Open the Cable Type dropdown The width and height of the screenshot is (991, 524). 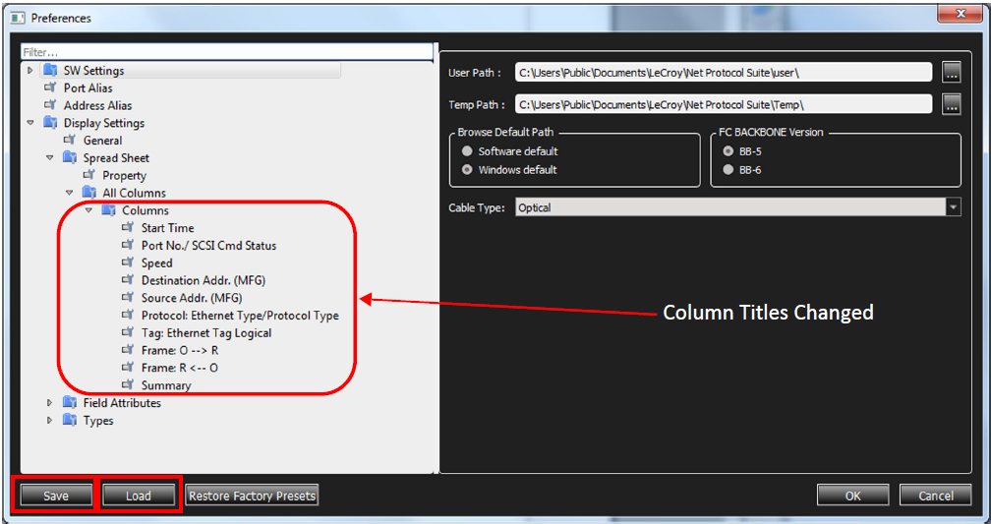click(x=953, y=207)
